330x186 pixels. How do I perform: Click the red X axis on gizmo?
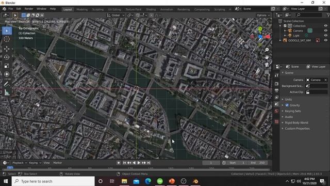point(268,37)
